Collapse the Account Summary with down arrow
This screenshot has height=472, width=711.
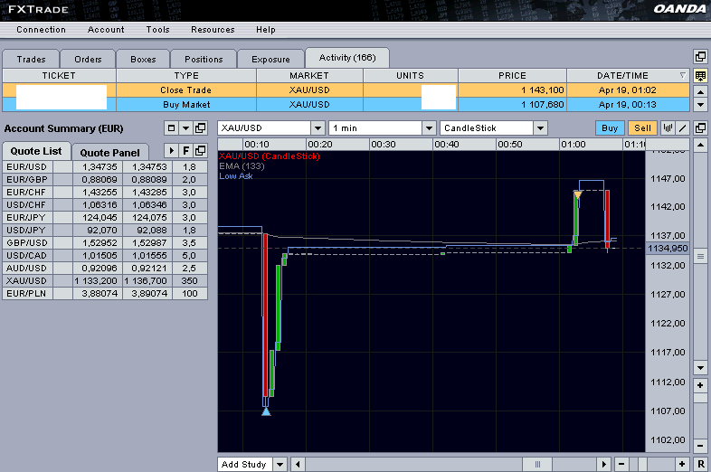(185, 128)
